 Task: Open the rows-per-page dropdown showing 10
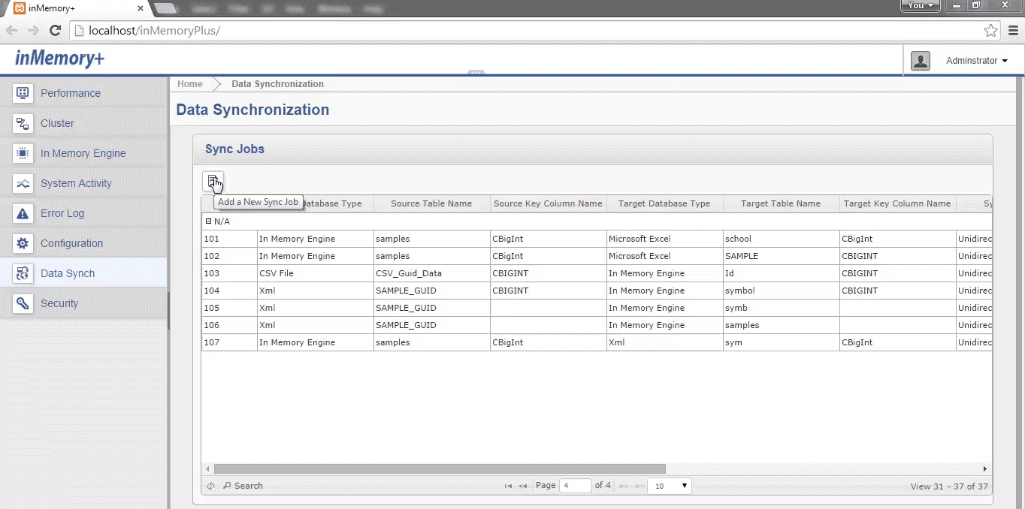point(670,486)
